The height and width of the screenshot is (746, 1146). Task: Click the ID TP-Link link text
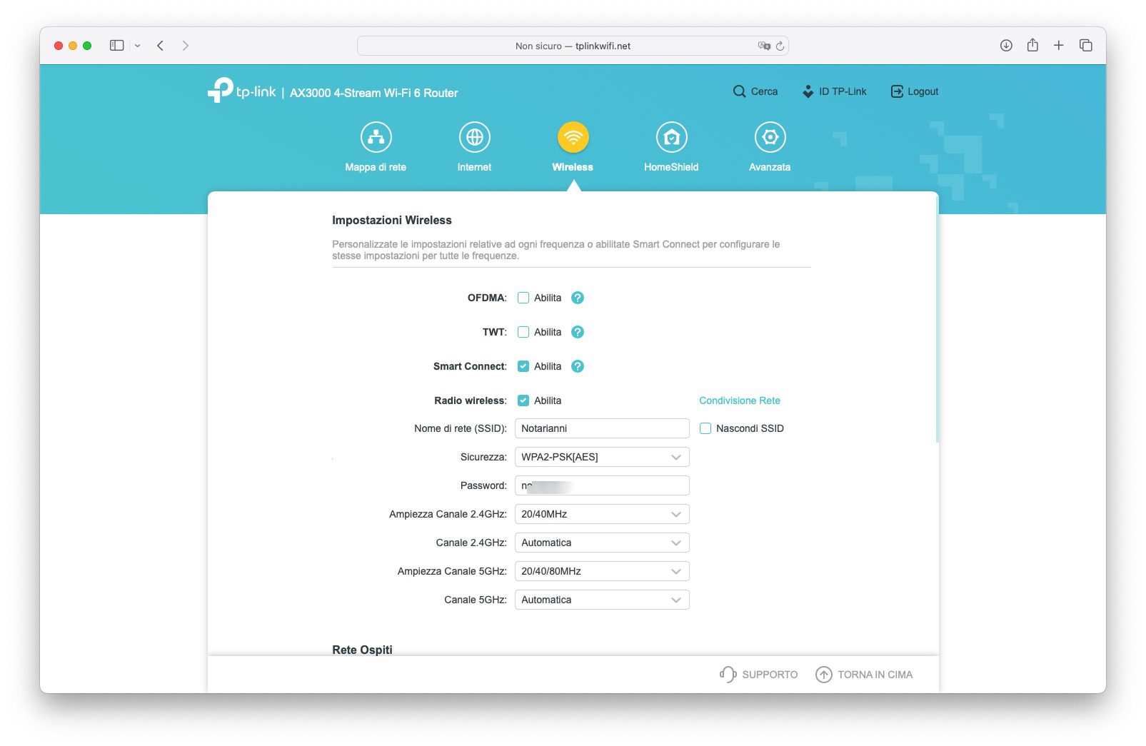coord(843,91)
